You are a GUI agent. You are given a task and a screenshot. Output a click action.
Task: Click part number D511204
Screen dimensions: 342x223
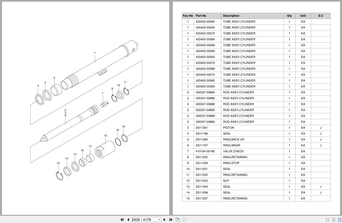tap(202, 187)
